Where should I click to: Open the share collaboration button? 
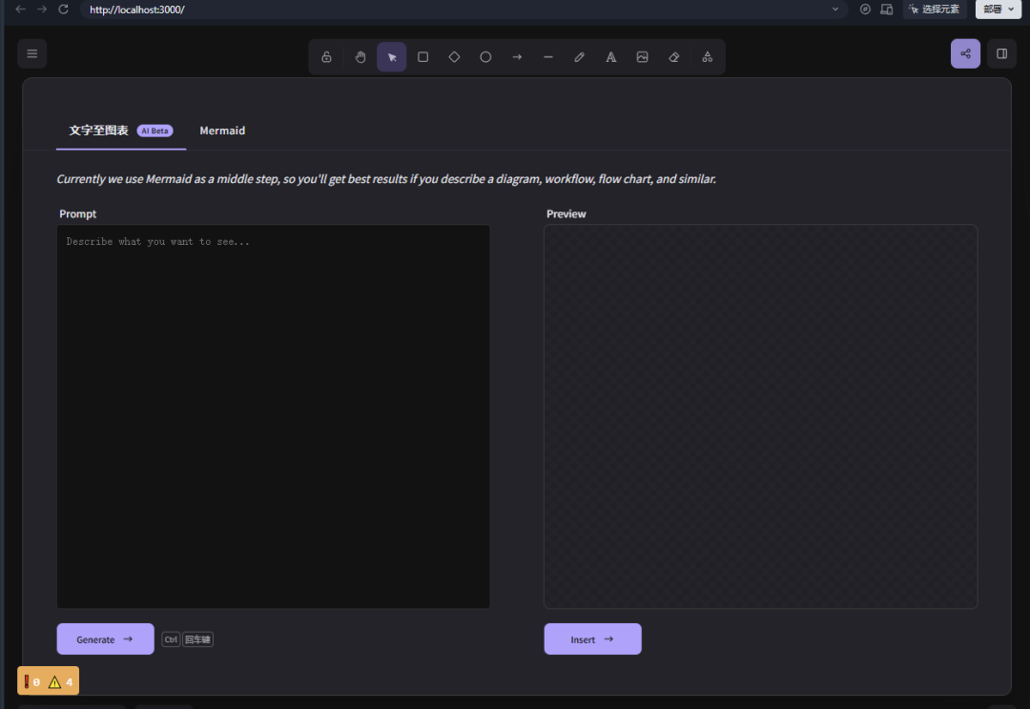tap(965, 53)
